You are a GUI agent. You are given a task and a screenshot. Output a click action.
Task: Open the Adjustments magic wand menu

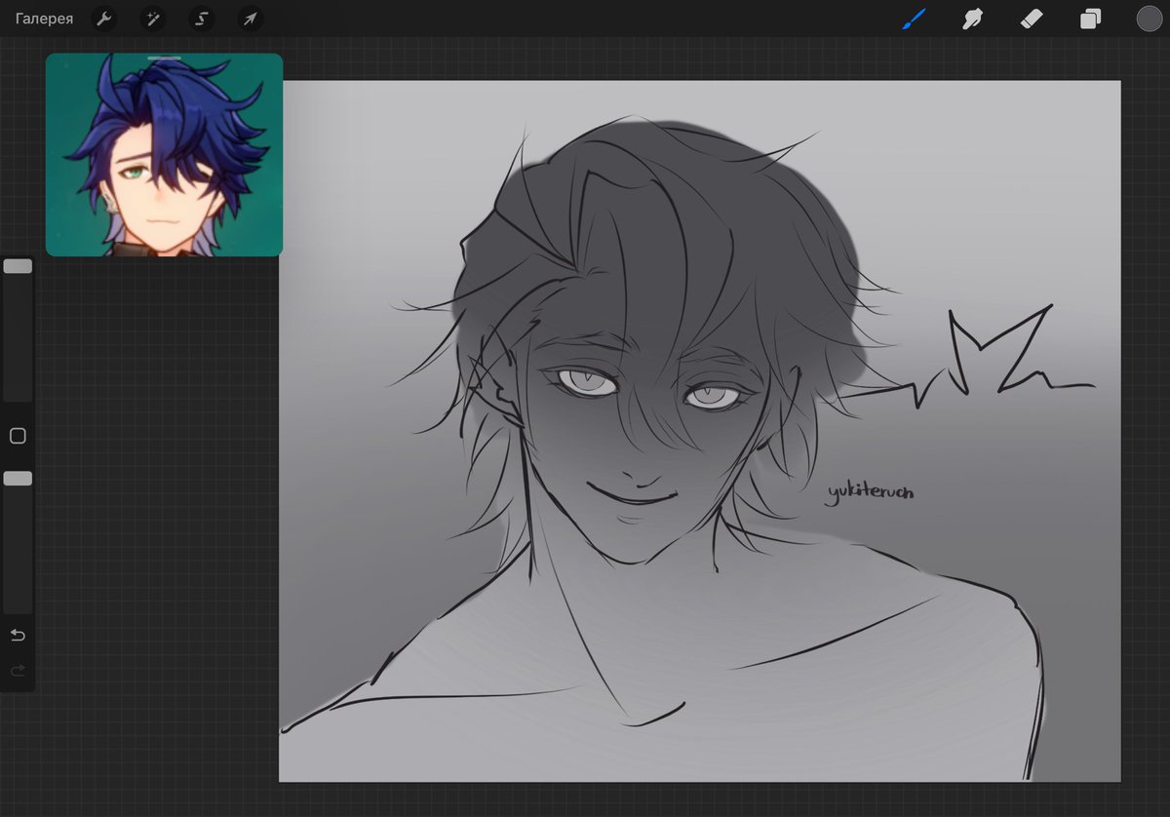point(153,19)
